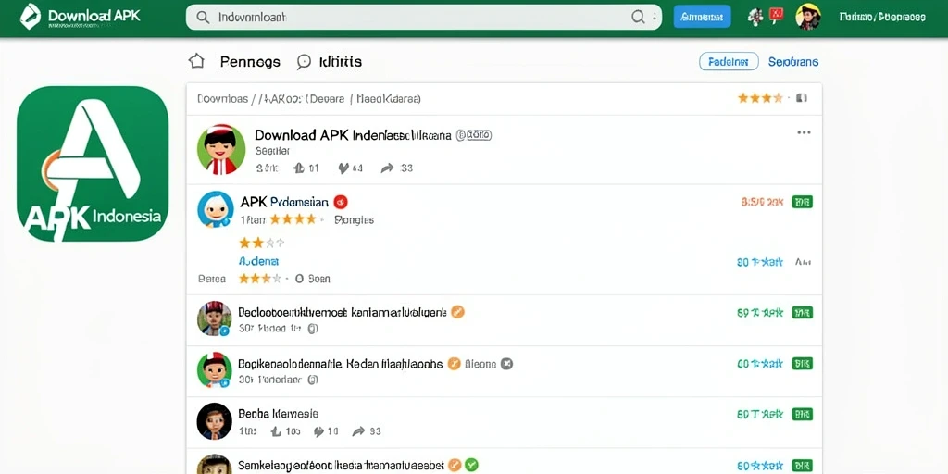Click green badge in the Decloobe row
Image resolution: width=948 pixels, height=474 pixels.
point(802,313)
